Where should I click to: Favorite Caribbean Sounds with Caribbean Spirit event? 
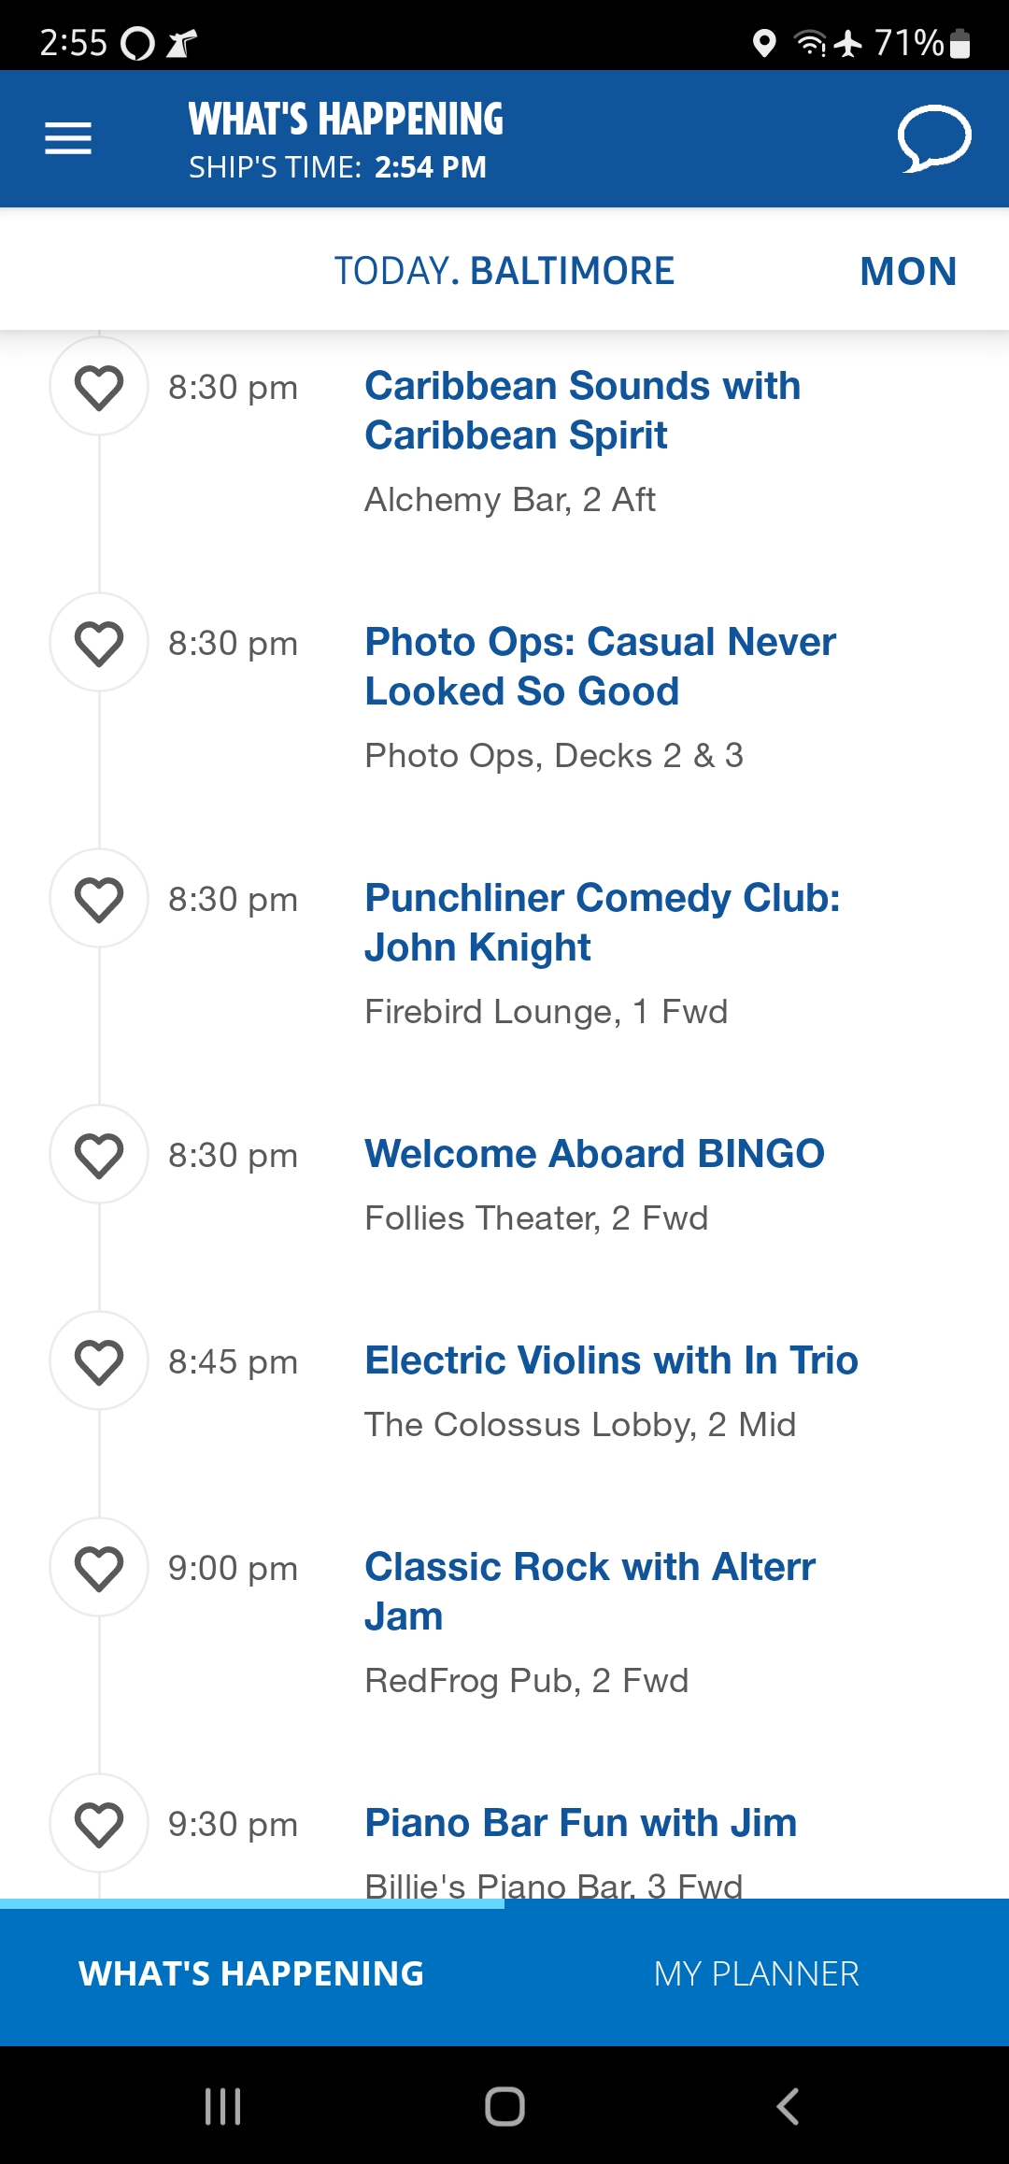pyautogui.click(x=99, y=386)
